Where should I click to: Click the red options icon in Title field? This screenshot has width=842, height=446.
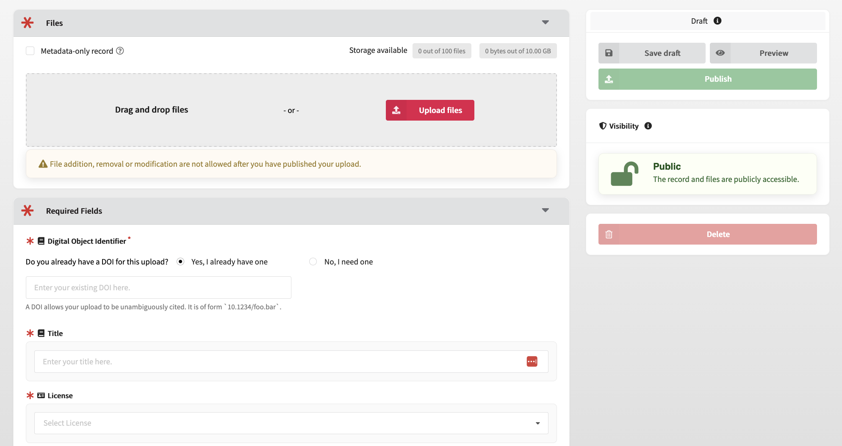(532, 361)
